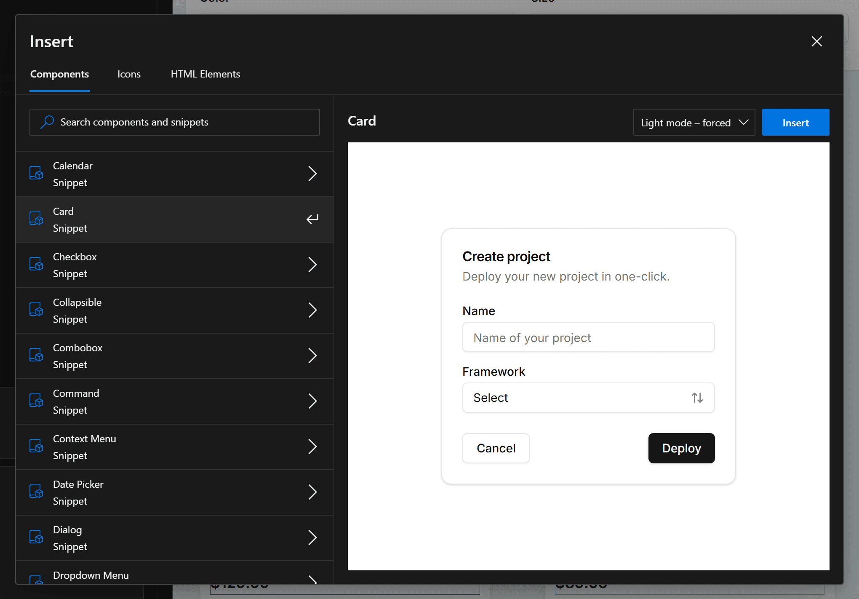
Task: Close the Insert dialog
Action: click(816, 41)
